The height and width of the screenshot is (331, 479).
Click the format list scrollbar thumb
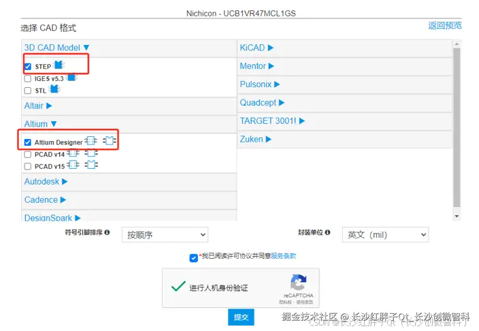tap(457, 127)
